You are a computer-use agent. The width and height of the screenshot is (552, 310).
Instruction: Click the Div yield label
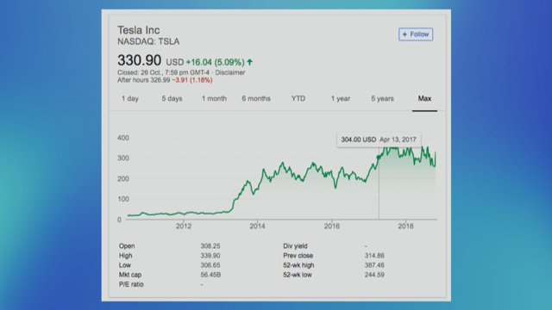click(295, 246)
